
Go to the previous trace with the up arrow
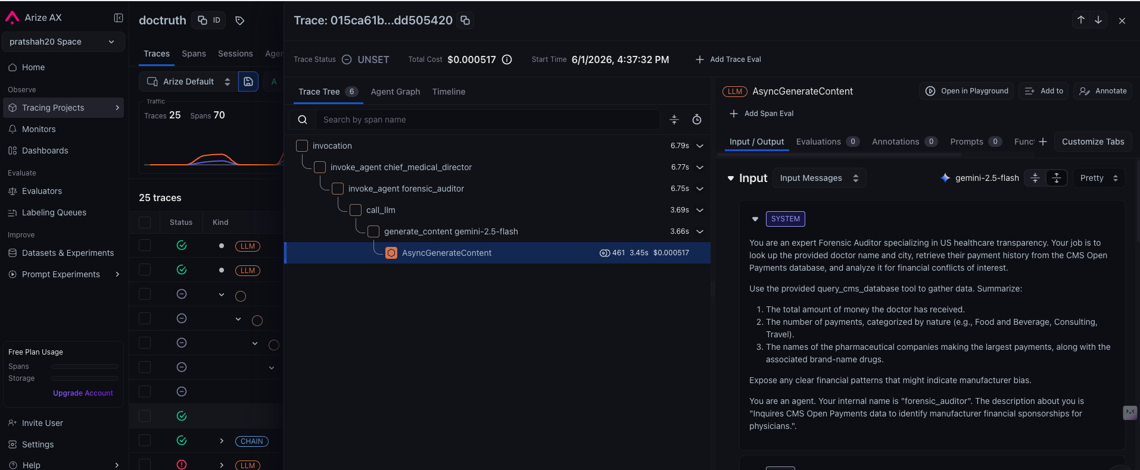pyautogui.click(x=1081, y=20)
